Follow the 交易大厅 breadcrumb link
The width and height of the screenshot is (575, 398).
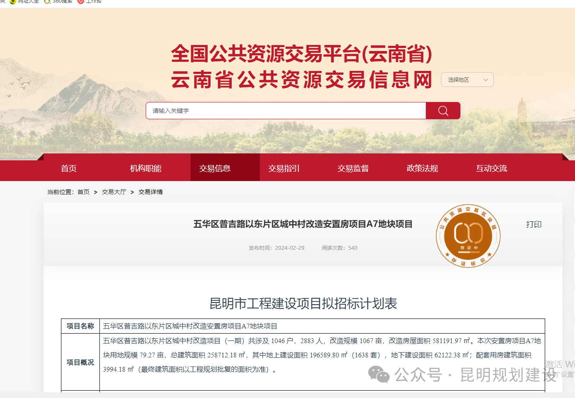[x=114, y=191]
